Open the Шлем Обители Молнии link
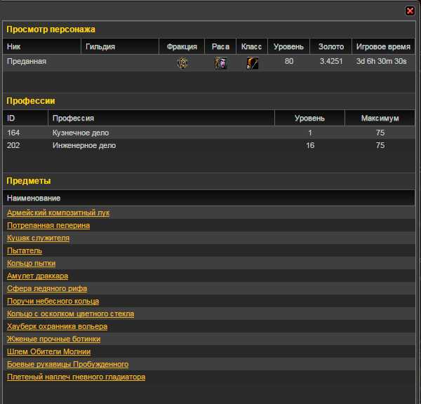This screenshot has height=404, width=421. [48, 351]
